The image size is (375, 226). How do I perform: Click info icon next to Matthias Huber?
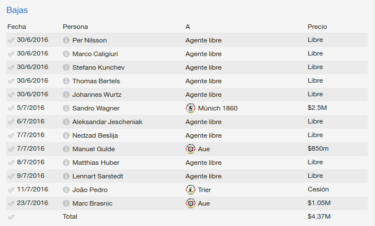point(66,163)
